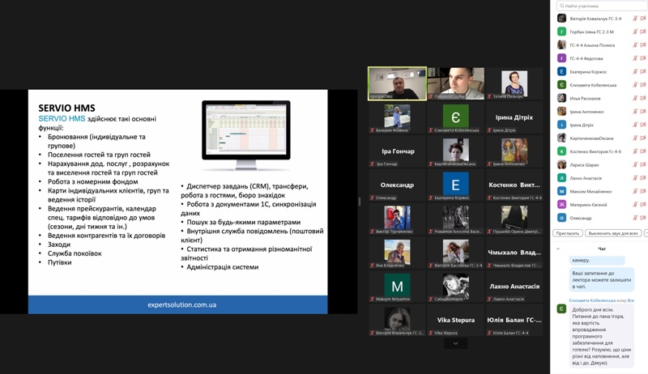Click Выключить звук для всех button

point(613,233)
